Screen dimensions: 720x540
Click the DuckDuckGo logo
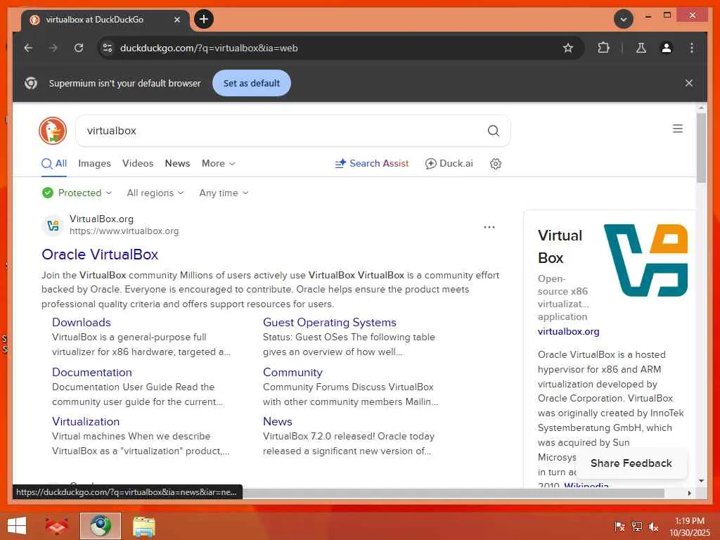pos(53,130)
